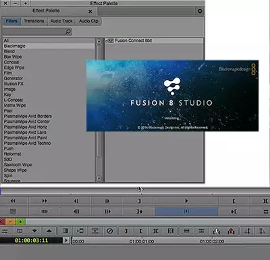Open the Audio Clip tab
270x260 pixels.
tap(88, 21)
